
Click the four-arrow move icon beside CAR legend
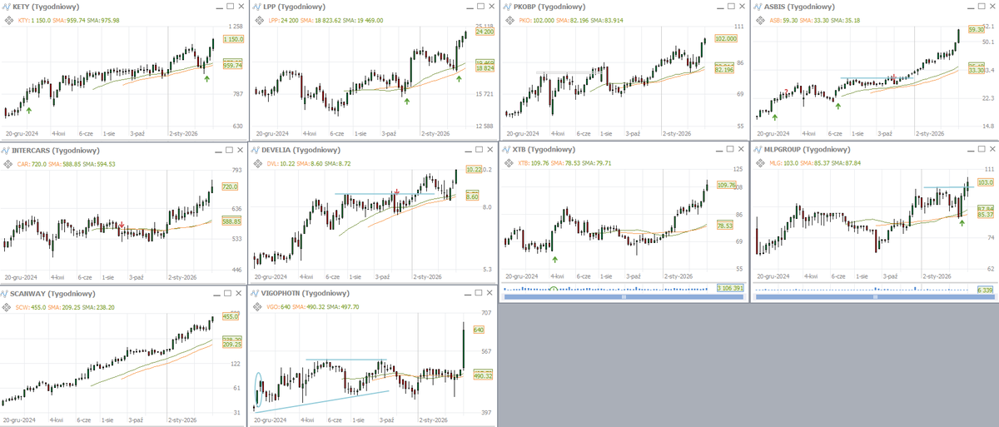pyautogui.click(x=8, y=164)
